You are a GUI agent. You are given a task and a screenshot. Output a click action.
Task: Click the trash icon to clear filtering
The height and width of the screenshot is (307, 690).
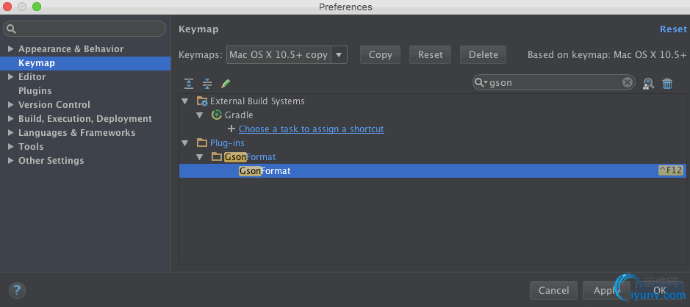coord(667,84)
